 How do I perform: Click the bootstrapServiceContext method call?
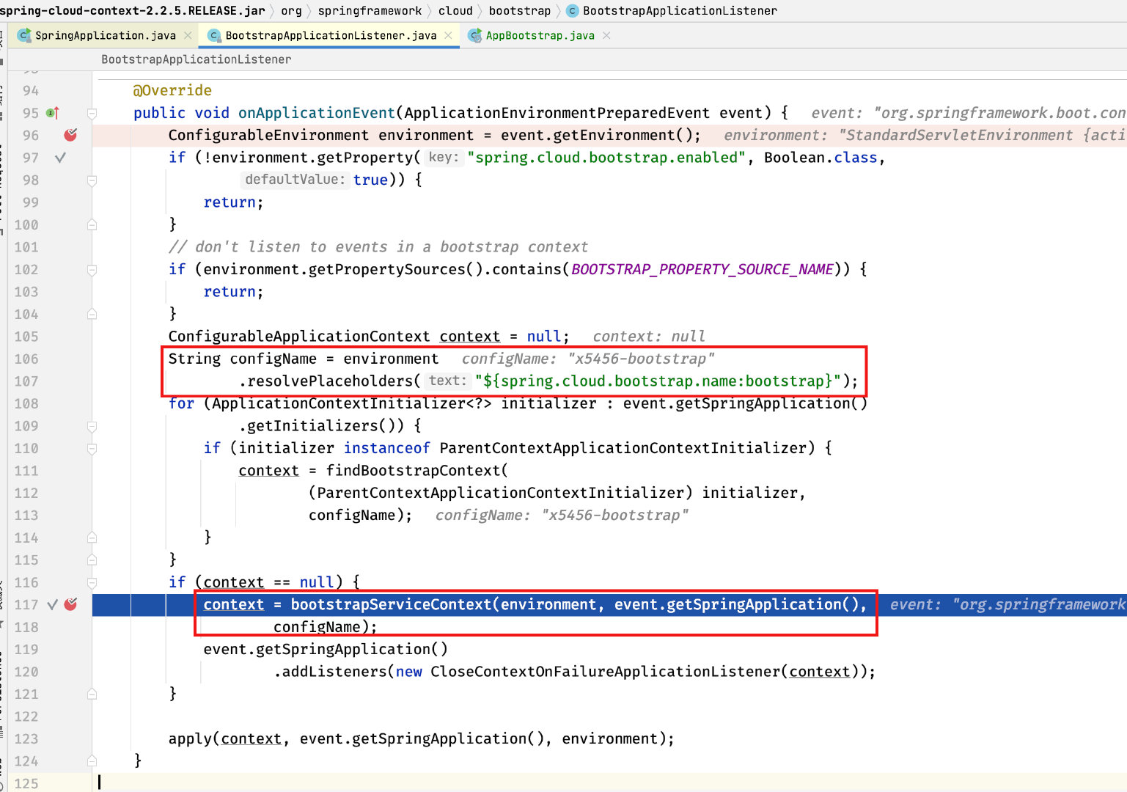(x=391, y=604)
